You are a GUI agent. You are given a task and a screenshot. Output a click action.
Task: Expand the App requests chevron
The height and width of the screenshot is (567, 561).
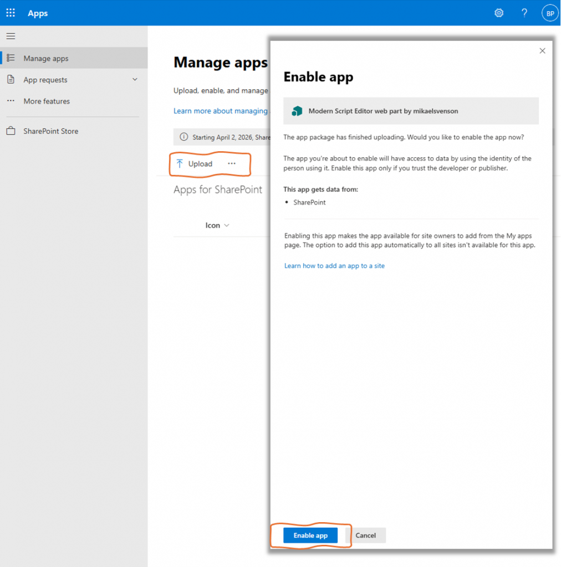[x=135, y=80]
